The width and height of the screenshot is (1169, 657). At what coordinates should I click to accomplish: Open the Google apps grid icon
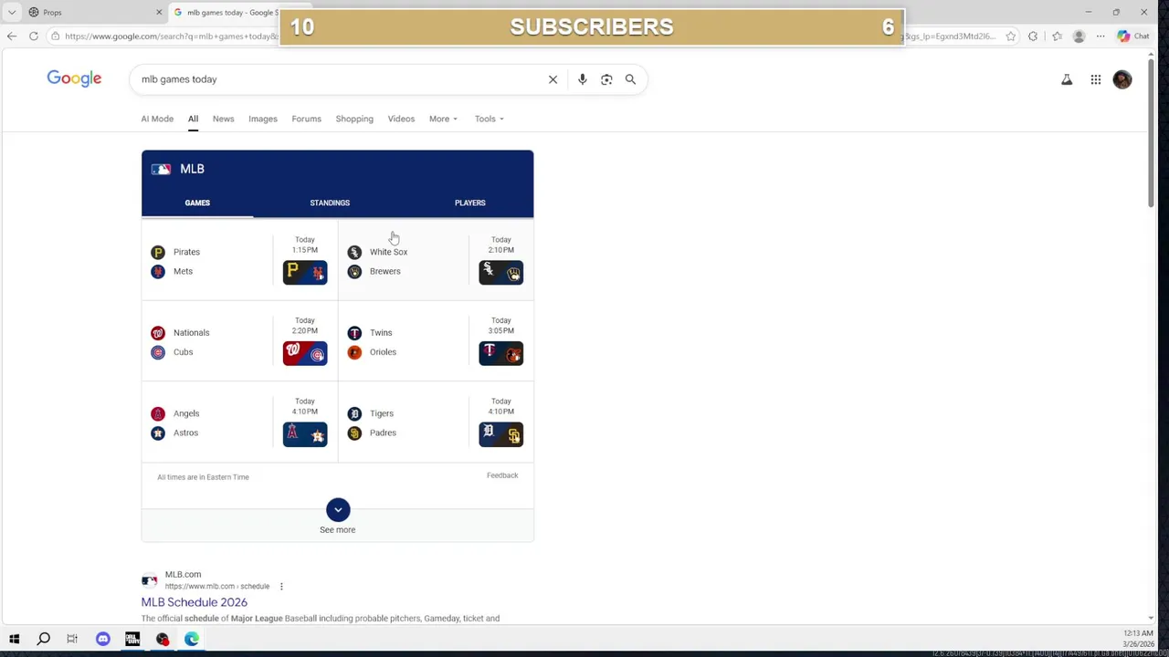pyautogui.click(x=1096, y=79)
